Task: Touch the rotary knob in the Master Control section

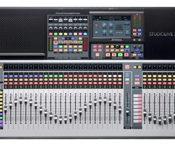Action: tap(117, 47)
